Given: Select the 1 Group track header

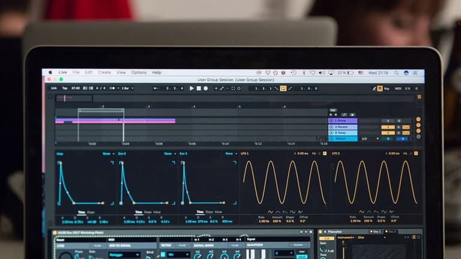Looking at the screenshot, I should pyautogui.click(x=343, y=121).
